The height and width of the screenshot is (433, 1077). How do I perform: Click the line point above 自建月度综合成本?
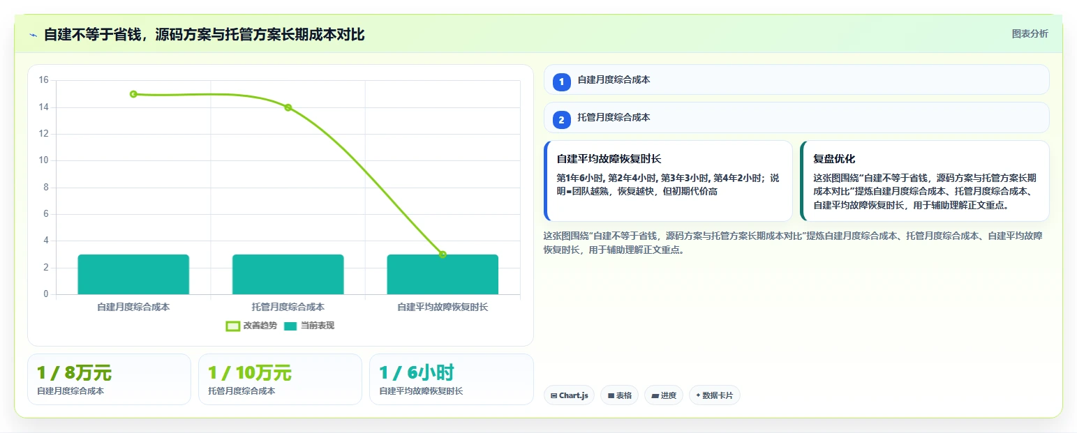133,94
